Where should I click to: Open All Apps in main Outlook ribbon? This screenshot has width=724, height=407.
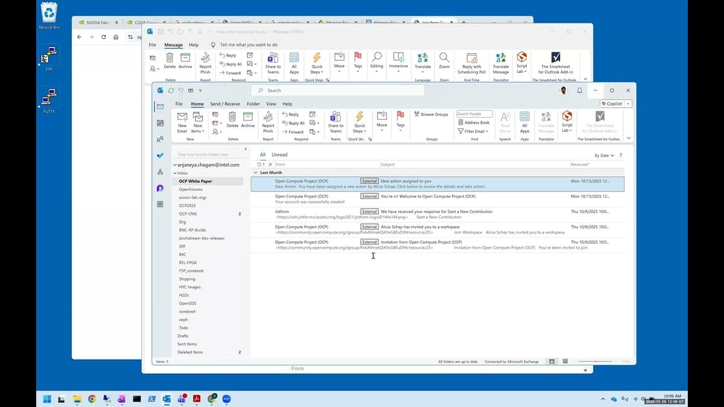tap(525, 122)
